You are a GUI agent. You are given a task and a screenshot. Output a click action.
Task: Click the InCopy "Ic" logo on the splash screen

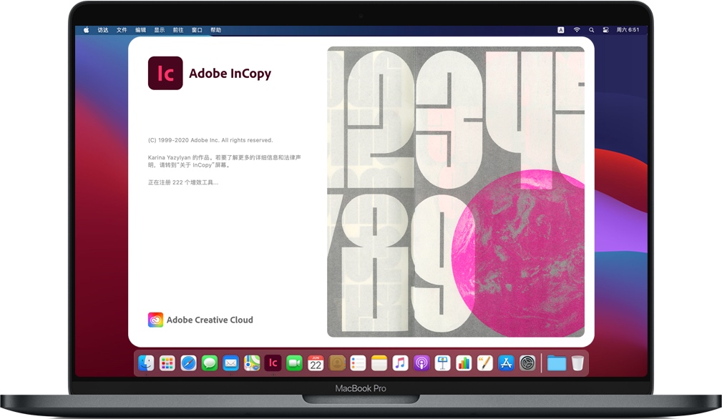pos(165,74)
